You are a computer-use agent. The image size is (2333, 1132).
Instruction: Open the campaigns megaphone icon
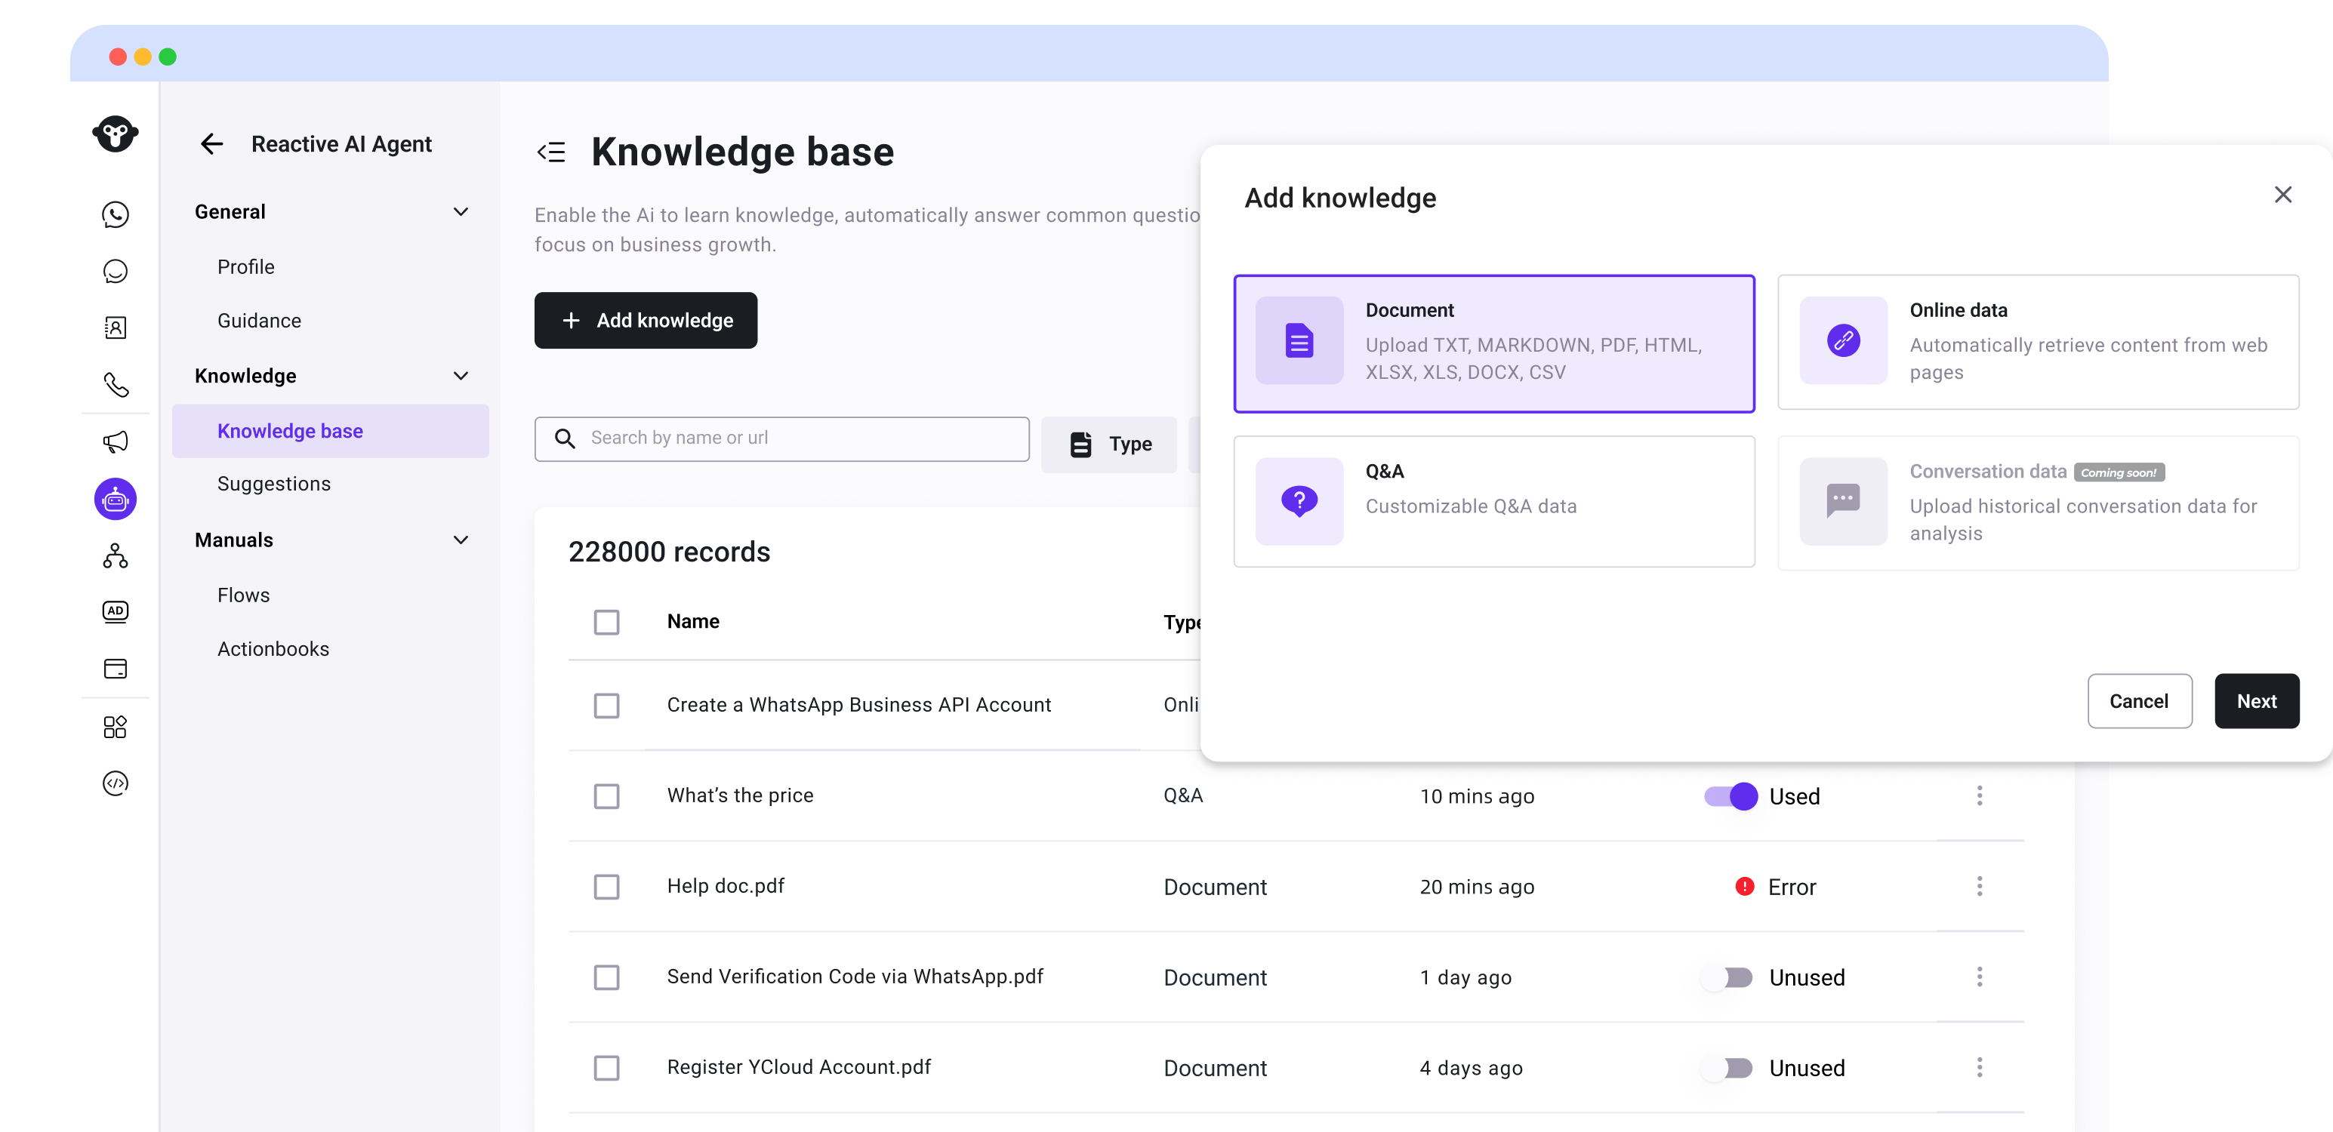tap(115, 442)
